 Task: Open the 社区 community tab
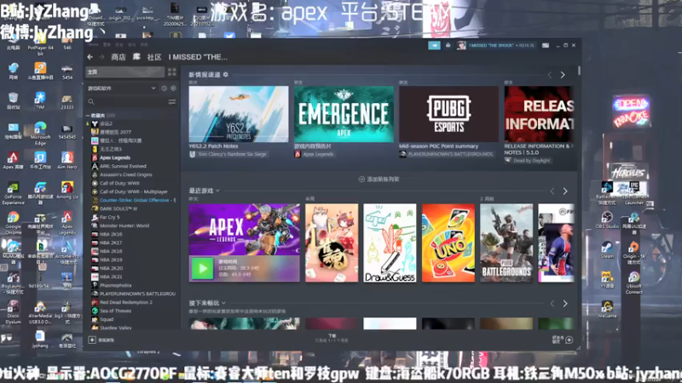coord(154,57)
